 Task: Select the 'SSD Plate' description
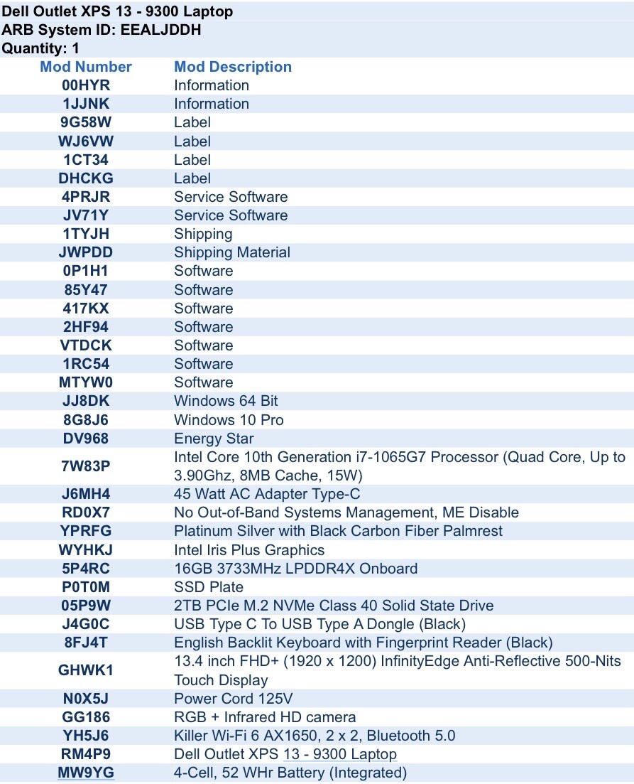[x=209, y=586]
